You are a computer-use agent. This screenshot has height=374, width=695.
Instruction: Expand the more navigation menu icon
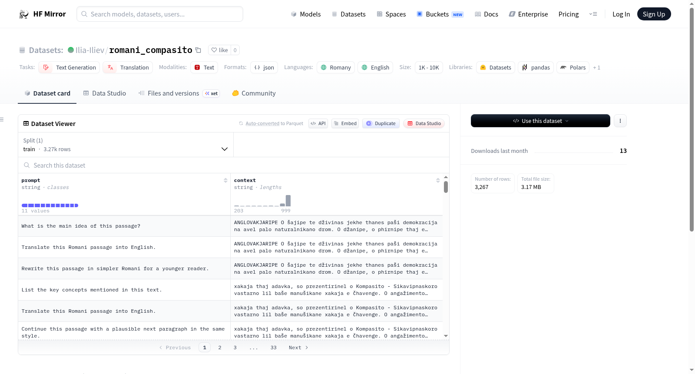tap(593, 14)
